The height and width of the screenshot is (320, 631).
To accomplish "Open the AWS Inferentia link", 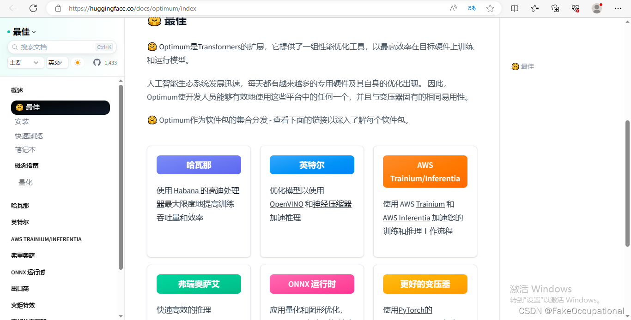I will click(407, 218).
